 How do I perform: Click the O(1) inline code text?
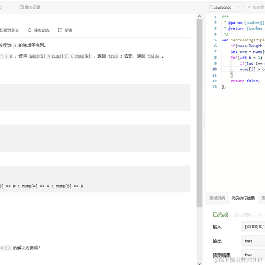pos(5,248)
